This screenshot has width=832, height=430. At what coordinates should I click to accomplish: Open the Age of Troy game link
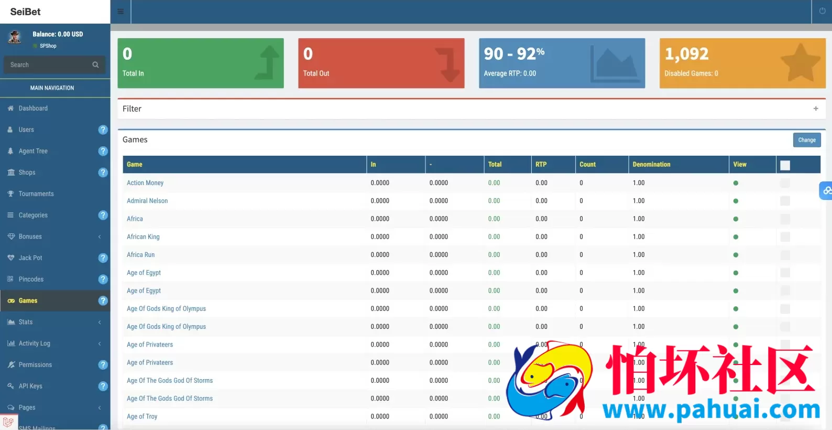click(142, 416)
